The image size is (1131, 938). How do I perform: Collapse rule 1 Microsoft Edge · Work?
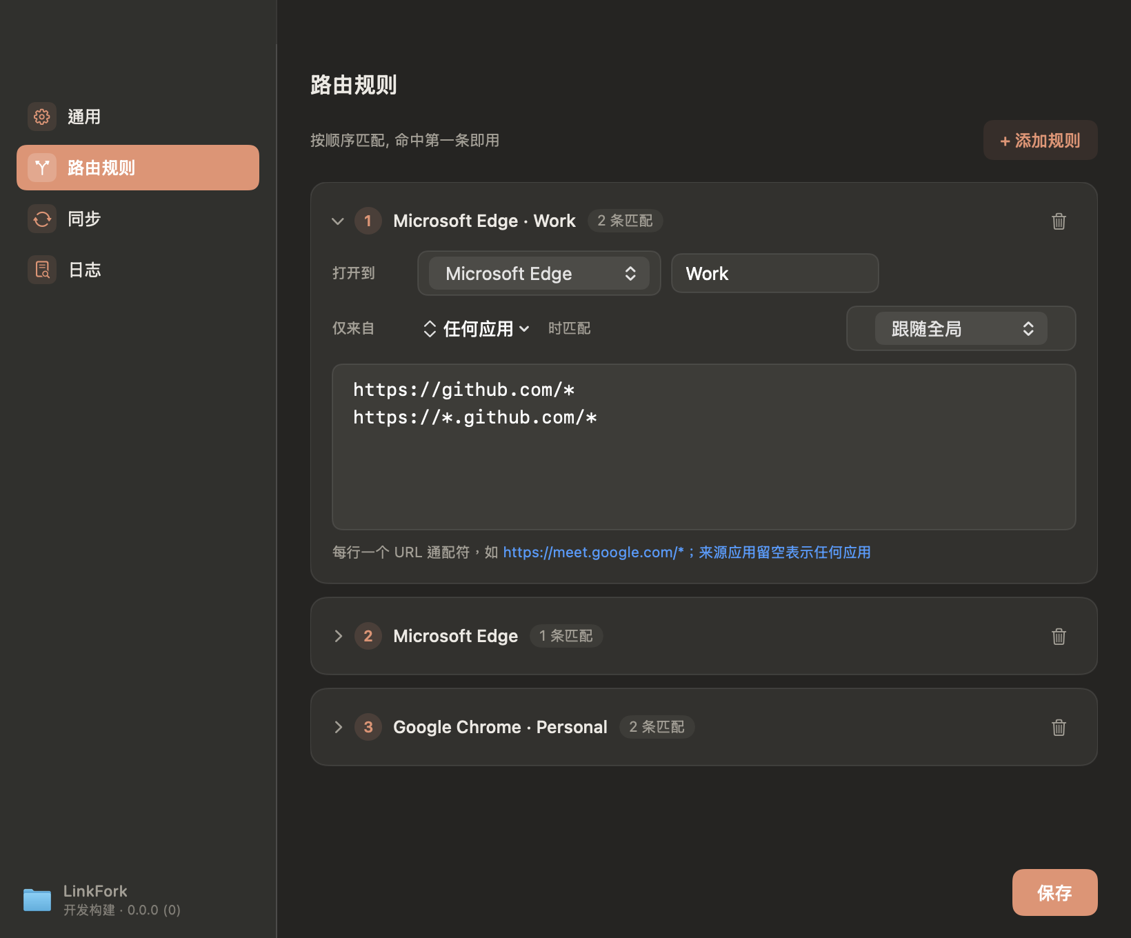[x=338, y=221]
